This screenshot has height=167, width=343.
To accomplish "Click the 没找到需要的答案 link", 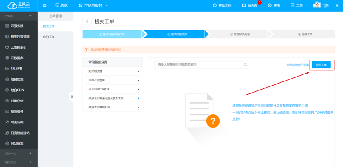I will click(x=298, y=65).
